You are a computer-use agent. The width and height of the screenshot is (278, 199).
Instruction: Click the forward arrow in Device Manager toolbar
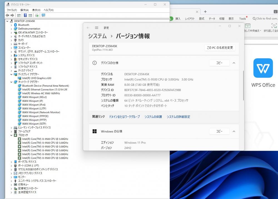click(x=12, y=15)
